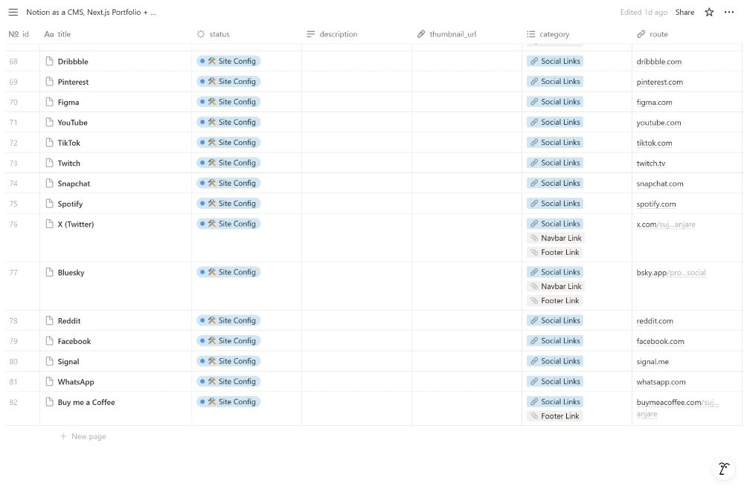The width and height of the screenshot is (744, 489).
Task: Click the page icon beside WhatsApp
Action: point(49,382)
